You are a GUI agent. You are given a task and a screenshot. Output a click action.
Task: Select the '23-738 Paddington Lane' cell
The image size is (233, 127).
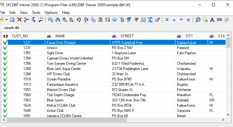click(143, 69)
